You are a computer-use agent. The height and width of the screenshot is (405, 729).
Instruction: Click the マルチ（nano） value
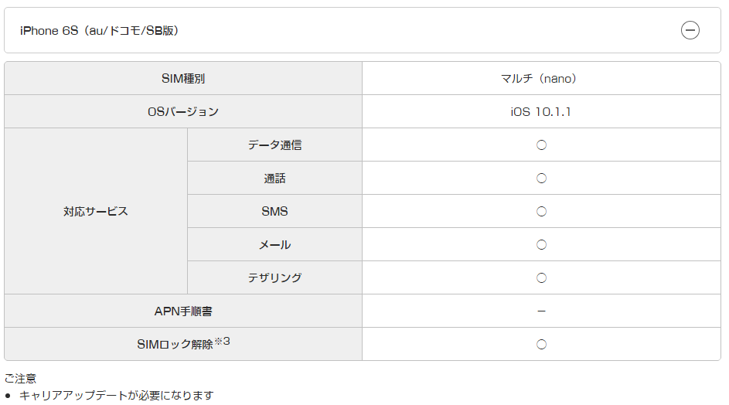(x=538, y=79)
